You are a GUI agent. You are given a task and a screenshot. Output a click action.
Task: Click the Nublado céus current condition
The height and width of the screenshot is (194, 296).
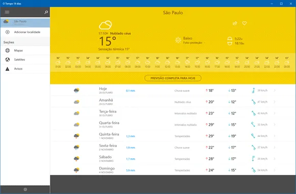[x=120, y=33]
